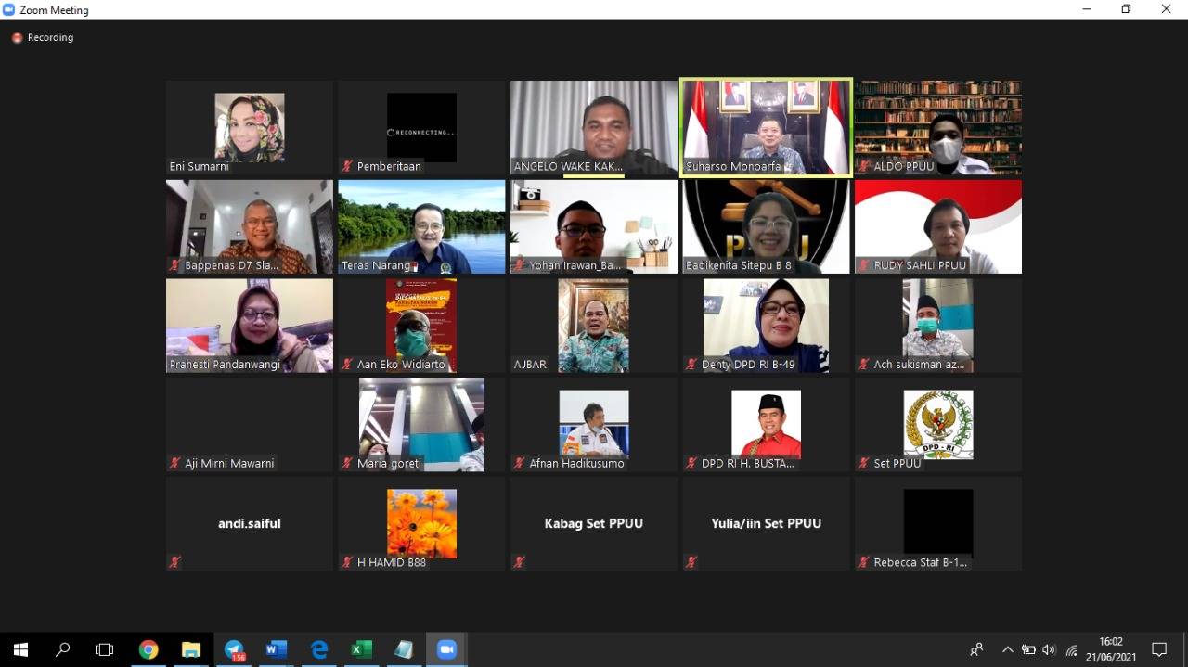Click the taskbar search magnifier icon
This screenshot has height=667, width=1188.
[x=63, y=649]
